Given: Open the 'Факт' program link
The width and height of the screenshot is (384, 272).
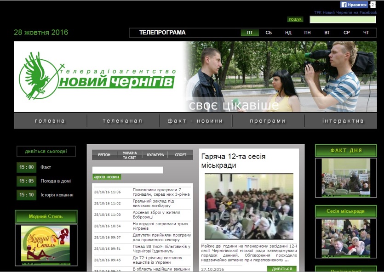Looking at the screenshot, I should pos(46,167).
